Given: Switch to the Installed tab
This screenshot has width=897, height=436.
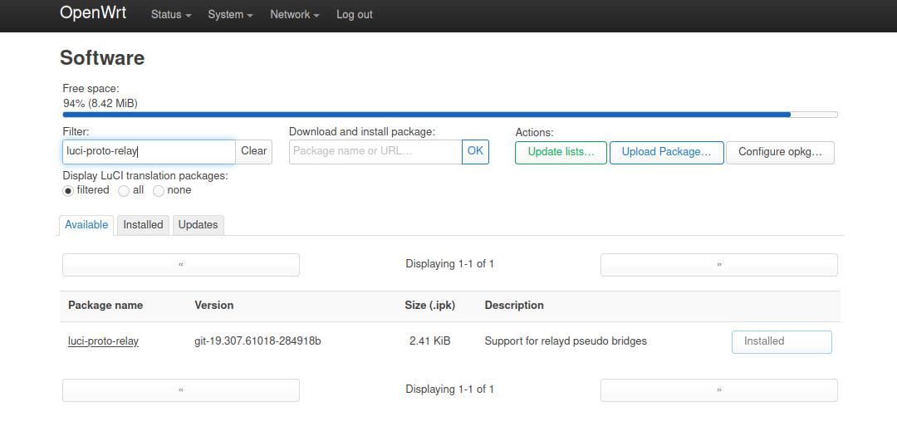Looking at the screenshot, I should click(x=143, y=225).
